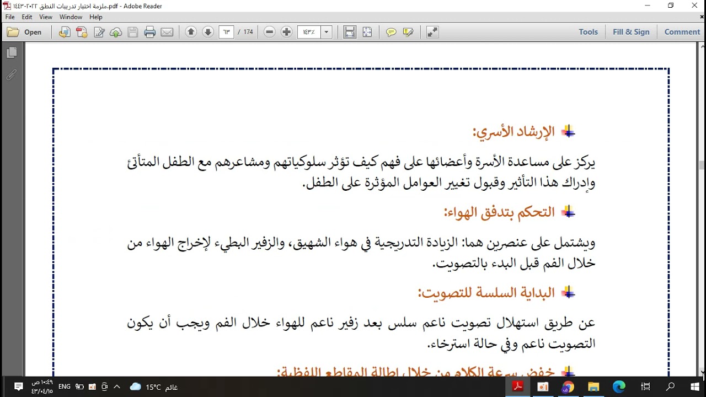Click the Open file button
Image resolution: width=706 pixels, height=397 pixels.
24,32
